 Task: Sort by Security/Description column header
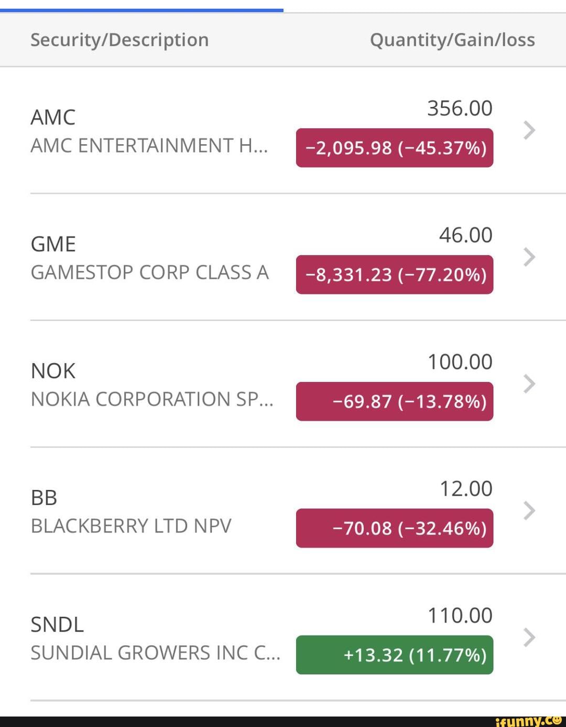[x=119, y=40]
